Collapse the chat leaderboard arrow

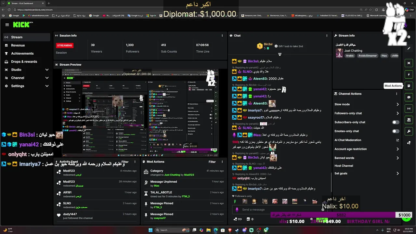(279, 54)
